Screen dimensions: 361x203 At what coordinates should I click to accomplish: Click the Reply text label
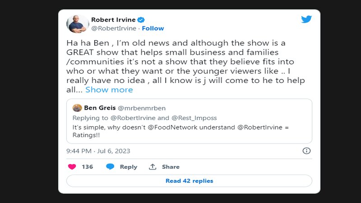(128, 167)
